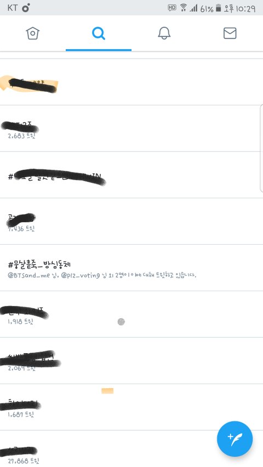The width and height of the screenshot is (263, 467).
Task: Tap the signal strength bars icon
Action: [x=193, y=8]
